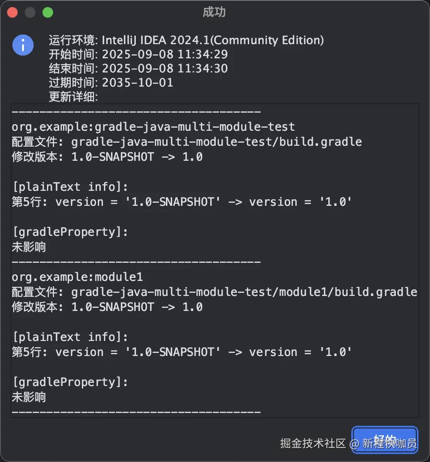Click the blue info icon
Image resolution: width=430 pixels, height=462 pixels.
point(23,45)
